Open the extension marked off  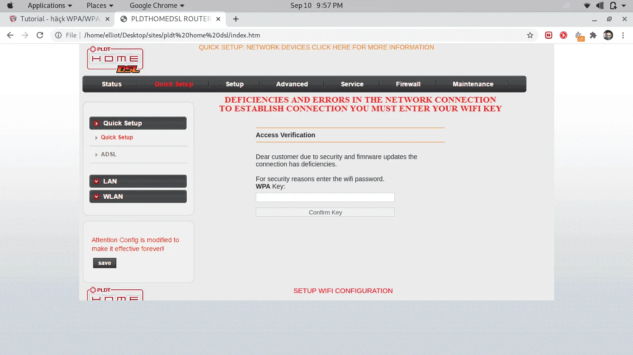click(579, 36)
